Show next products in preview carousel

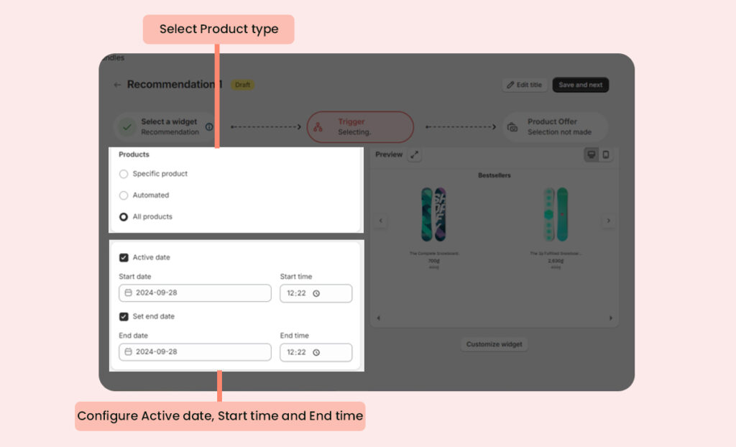[608, 221]
